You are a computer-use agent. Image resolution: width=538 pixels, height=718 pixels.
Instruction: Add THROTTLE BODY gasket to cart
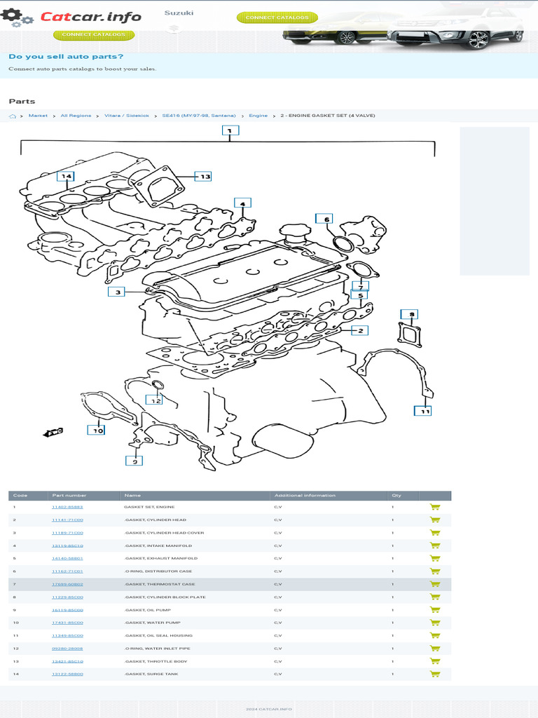(434, 661)
